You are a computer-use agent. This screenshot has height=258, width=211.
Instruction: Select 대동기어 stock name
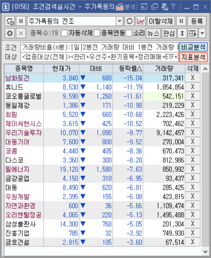(17, 142)
